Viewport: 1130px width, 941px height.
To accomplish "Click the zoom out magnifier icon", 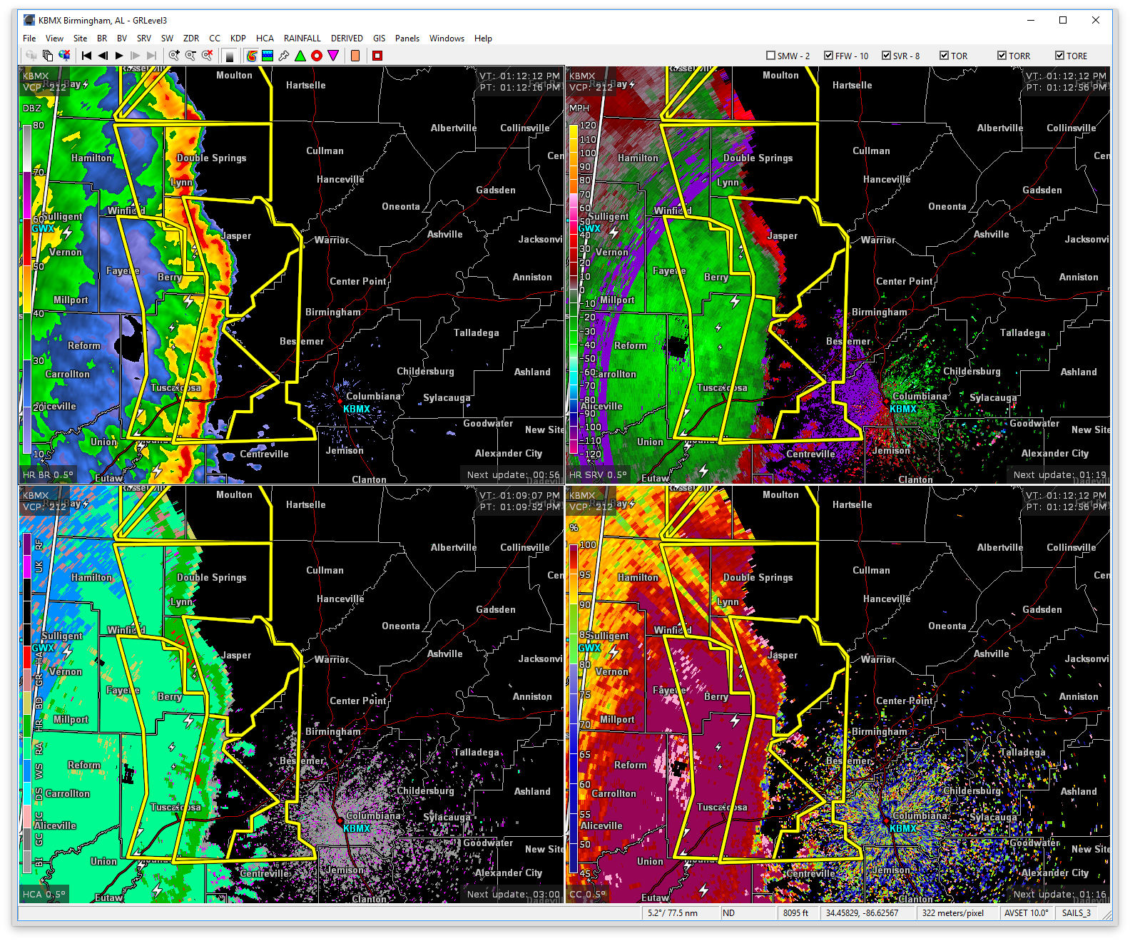I will click(190, 56).
